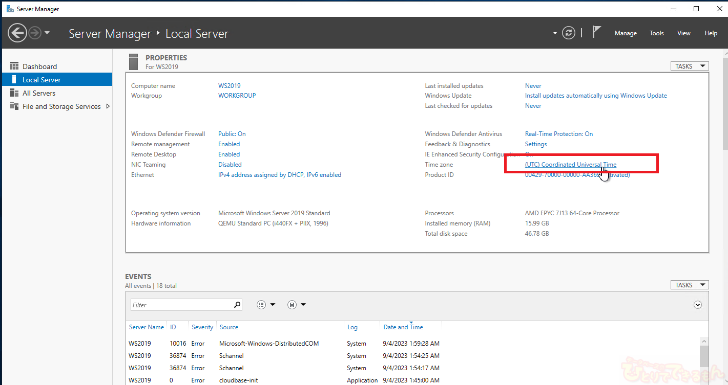The width and height of the screenshot is (728, 385).
Task: Click the search magnifier in Filter box
Action: click(237, 305)
